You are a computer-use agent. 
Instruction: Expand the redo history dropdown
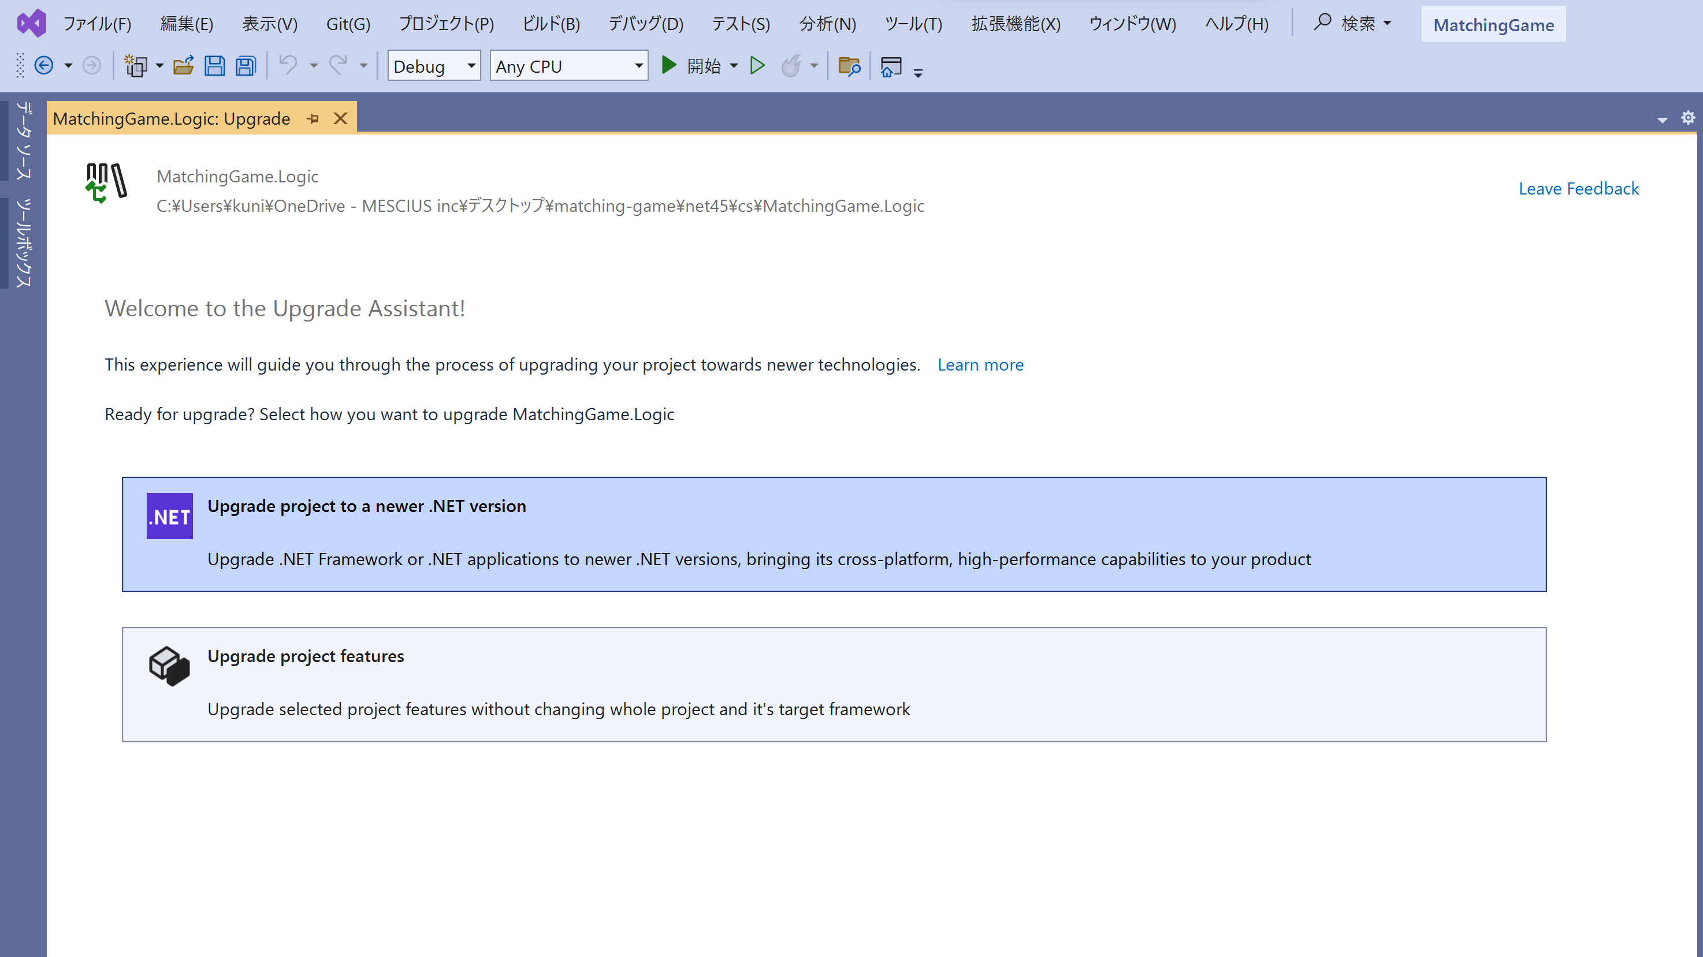(x=363, y=66)
